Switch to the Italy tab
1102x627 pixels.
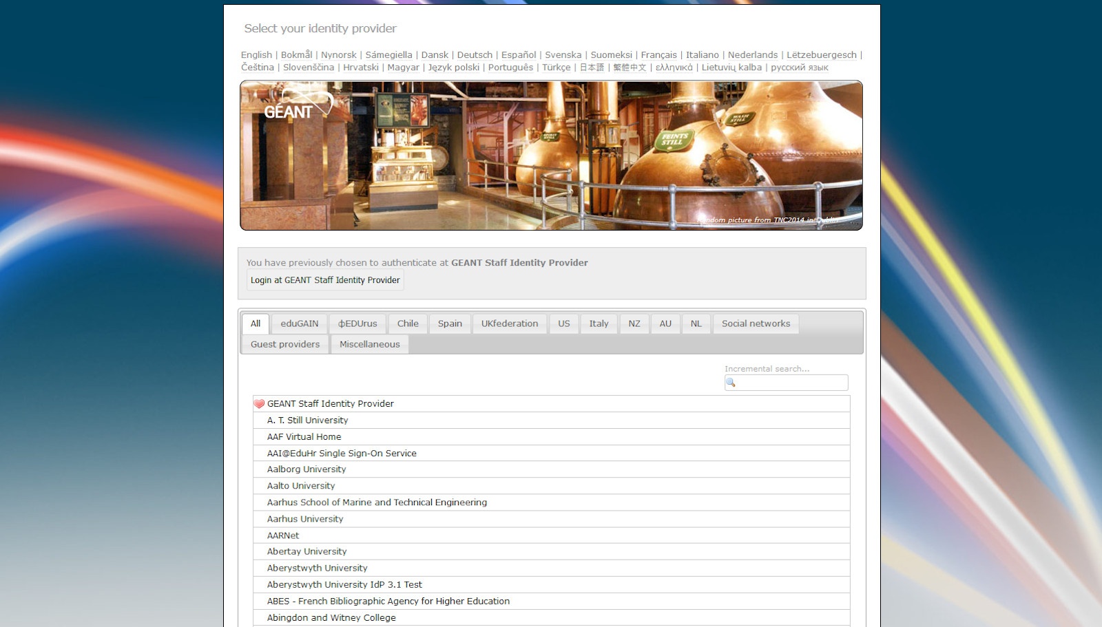[x=599, y=323]
